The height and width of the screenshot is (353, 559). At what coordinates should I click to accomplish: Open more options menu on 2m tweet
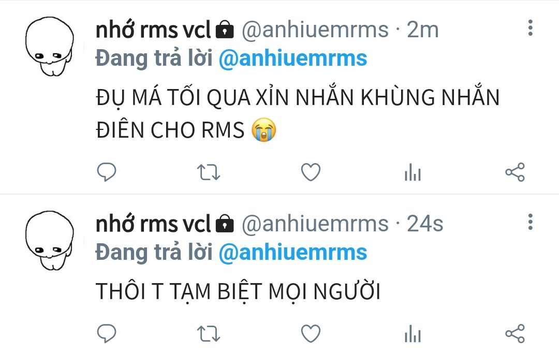click(x=531, y=28)
